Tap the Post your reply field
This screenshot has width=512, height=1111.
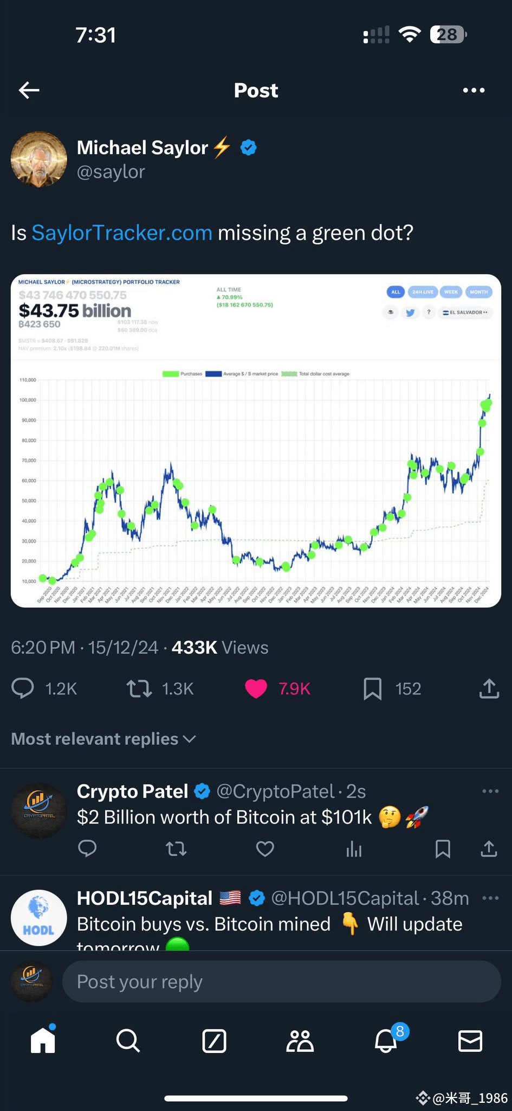tap(281, 981)
